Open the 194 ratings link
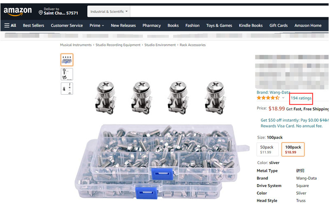This screenshot has width=329, height=205. [301, 98]
